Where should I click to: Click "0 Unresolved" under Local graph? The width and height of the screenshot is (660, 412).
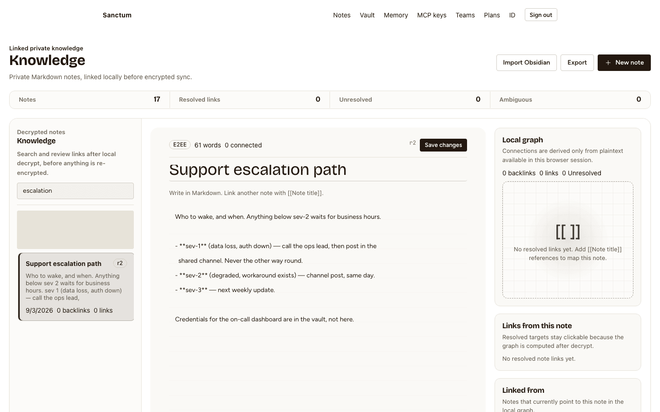point(582,173)
